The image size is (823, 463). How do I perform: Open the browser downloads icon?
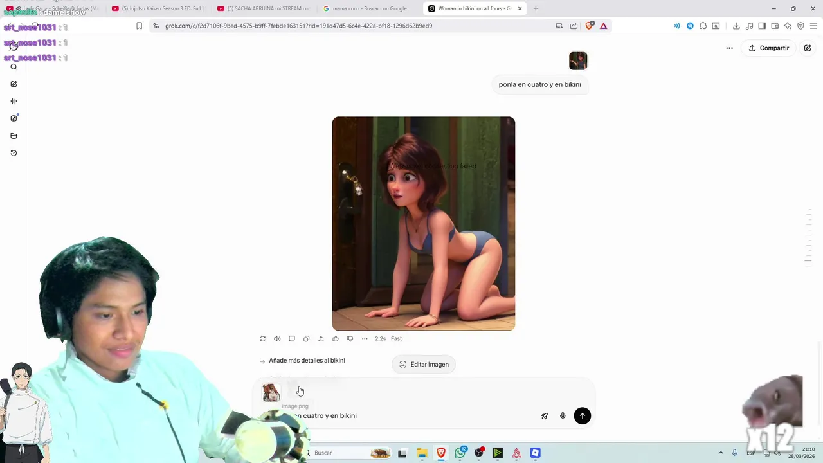[x=736, y=26]
